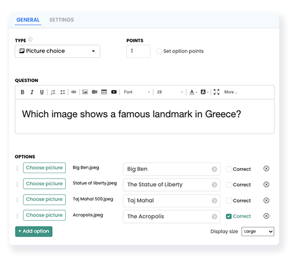Insert a table in the editor
The width and height of the screenshot is (289, 257).
(104, 92)
